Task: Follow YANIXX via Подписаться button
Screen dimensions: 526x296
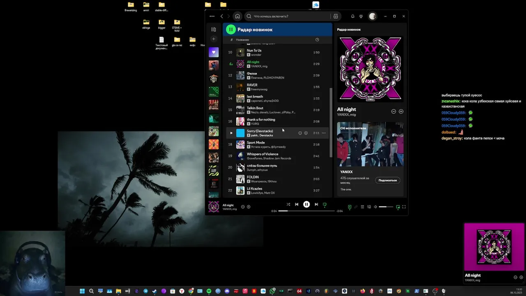Action: 388,180
